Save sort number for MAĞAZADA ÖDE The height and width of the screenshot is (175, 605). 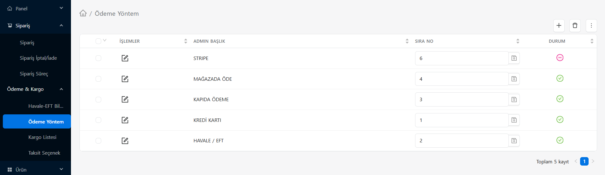pyautogui.click(x=514, y=79)
